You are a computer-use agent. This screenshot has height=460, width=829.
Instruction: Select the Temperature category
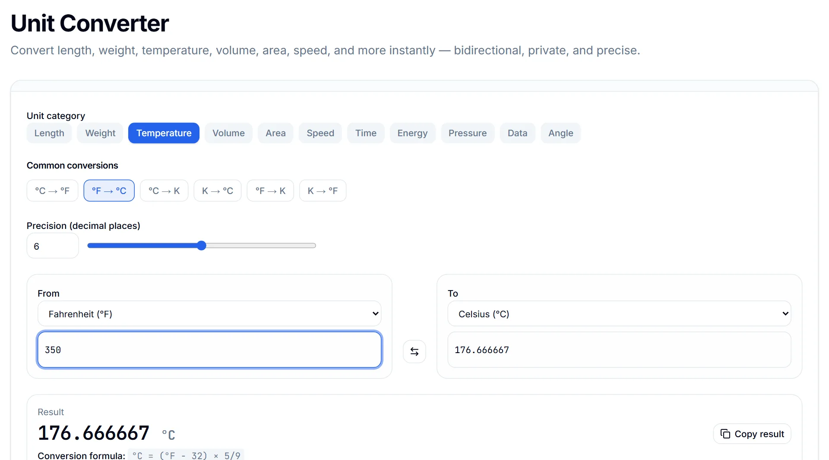[164, 133]
